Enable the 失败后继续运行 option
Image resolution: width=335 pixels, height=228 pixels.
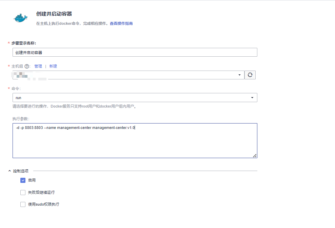click(23, 192)
